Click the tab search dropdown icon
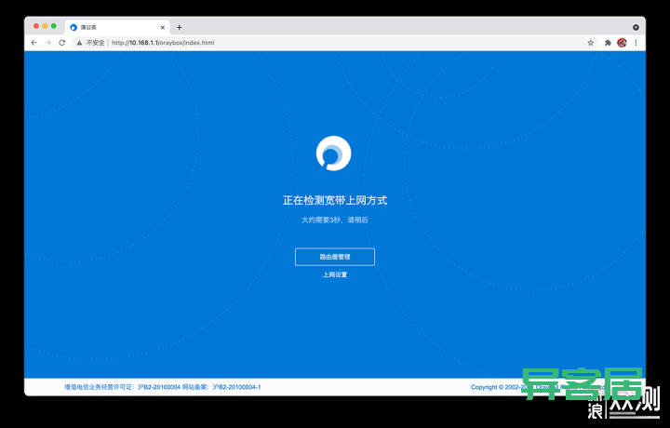The height and width of the screenshot is (428, 670). (x=636, y=27)
